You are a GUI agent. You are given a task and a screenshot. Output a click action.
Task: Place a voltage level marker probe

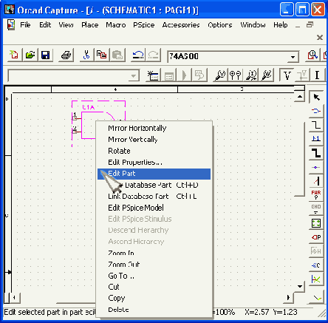point(220,75)
